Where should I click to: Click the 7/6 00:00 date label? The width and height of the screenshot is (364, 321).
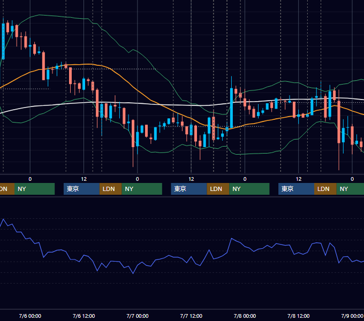[30, 316]
